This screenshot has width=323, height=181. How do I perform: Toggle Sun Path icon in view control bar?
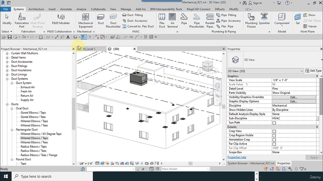pos(107,163)
